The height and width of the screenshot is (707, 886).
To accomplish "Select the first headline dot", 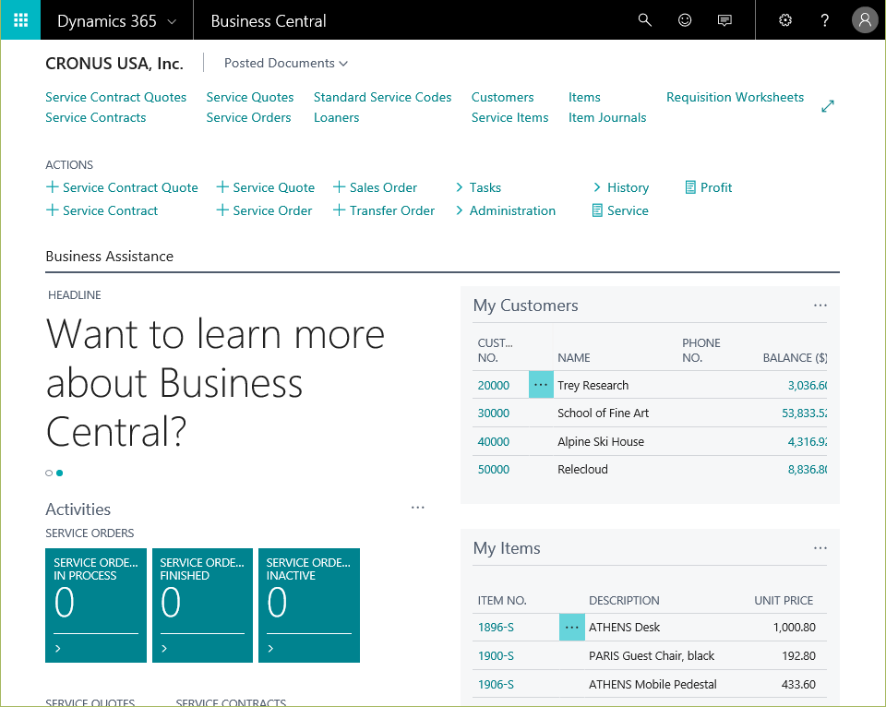I will tap(49, 473).
